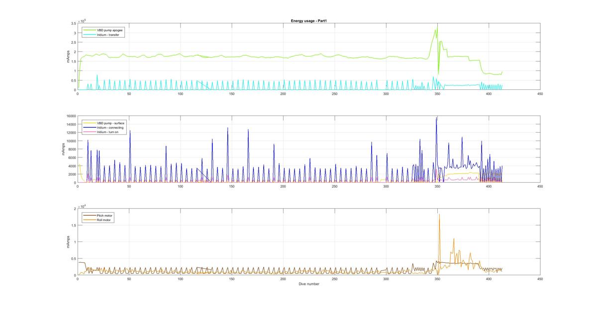Click the y-tick '14000' in middle plot
This screenshot has height=309, width=597.
click(x=71, y=125)
